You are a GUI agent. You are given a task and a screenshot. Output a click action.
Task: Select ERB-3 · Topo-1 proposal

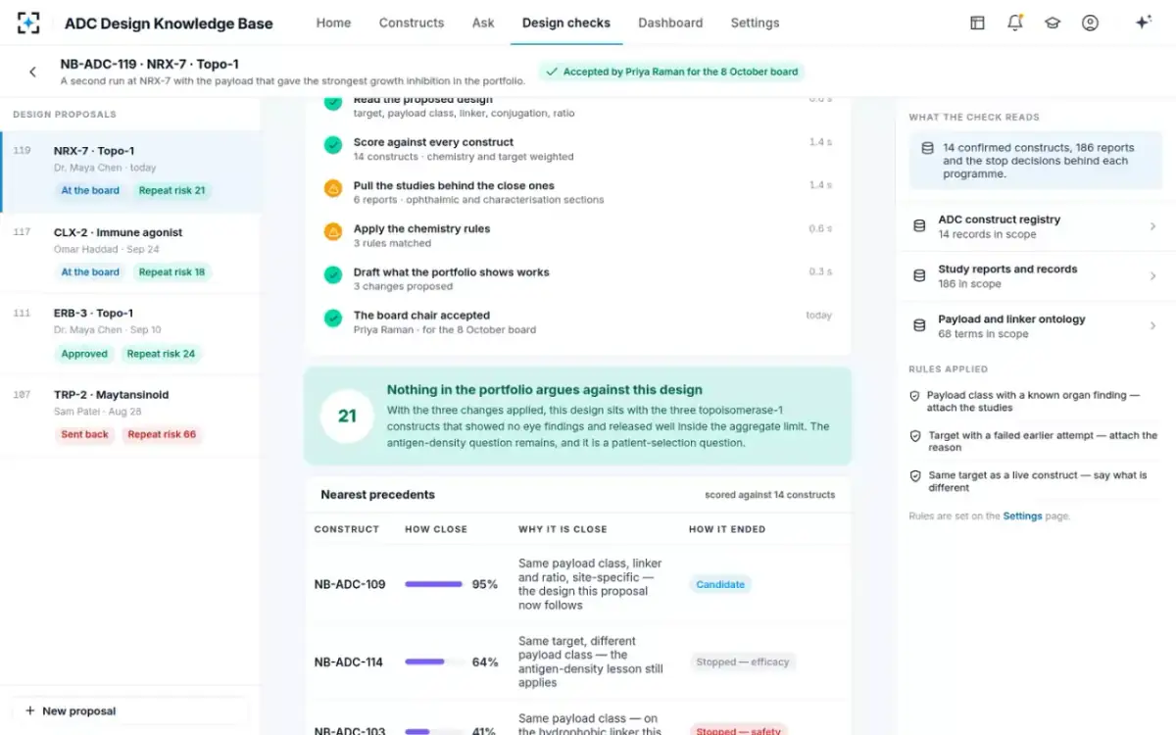(x=130, y=334)
